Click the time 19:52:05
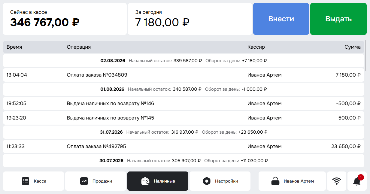The width and height of the screenshot is (370, 194). point(17,103)
